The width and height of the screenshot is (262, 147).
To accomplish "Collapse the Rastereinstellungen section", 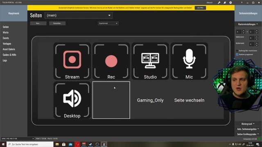I will pos(248,24).
